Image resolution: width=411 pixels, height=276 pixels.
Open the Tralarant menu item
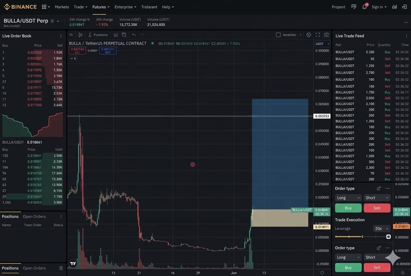tap(149, 7)
